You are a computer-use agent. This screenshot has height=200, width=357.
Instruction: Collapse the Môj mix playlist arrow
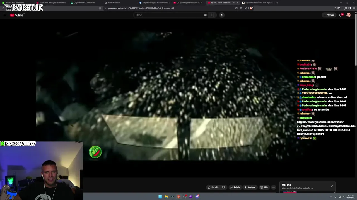point(334,192)
